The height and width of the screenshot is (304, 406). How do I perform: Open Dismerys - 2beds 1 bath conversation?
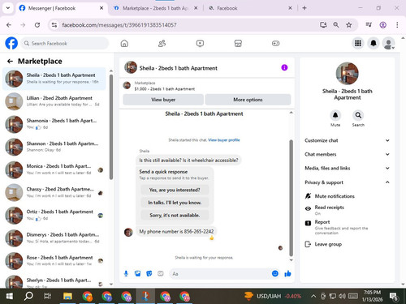54,238
